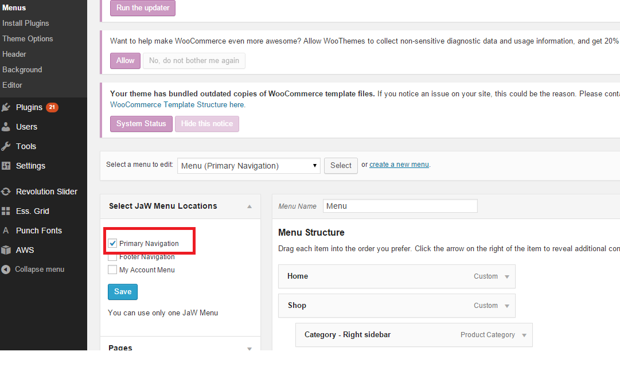Image resolution: width=620 pixels, height=367 pixels.
Task: Click the Users person icon
Action: 6,127
